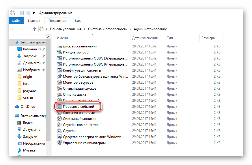The height and width of the screenshot is (165, 252).
Task: Select the Инициатор iSCSI icon
Action: coord(59,52)
